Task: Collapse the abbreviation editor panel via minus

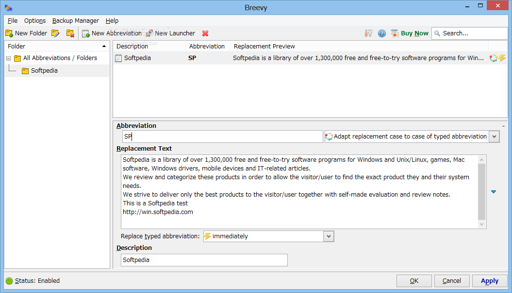Action: (x=504, y=126)
